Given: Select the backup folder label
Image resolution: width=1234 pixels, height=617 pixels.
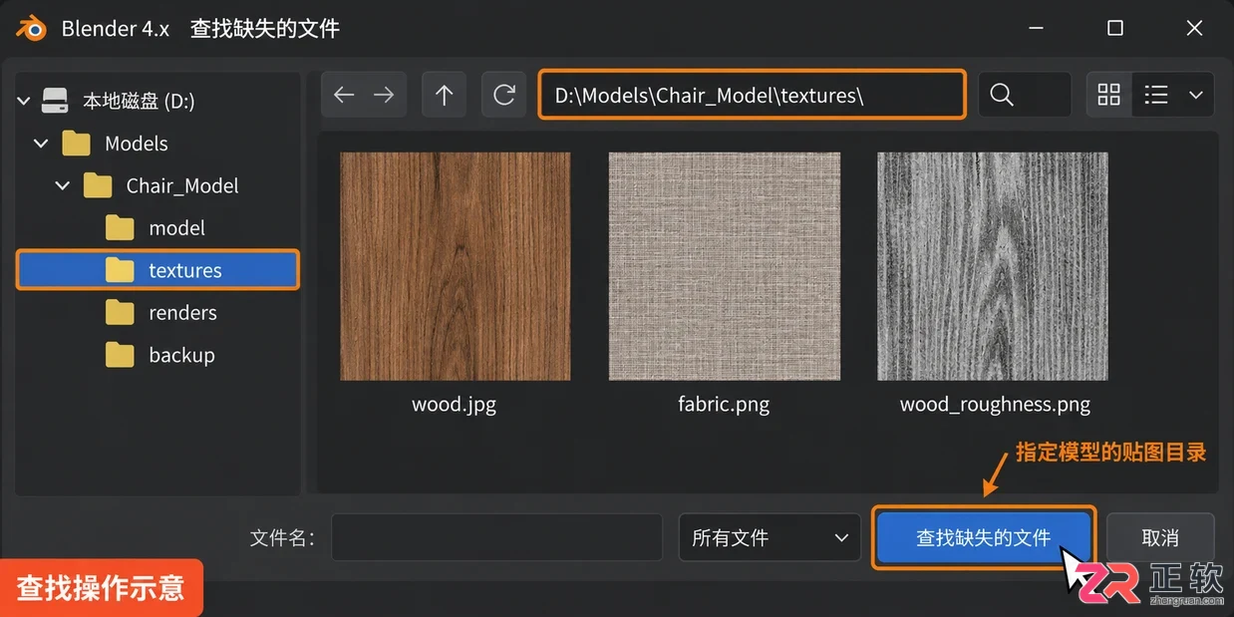Looking at the screenshot, I should 181,354.
